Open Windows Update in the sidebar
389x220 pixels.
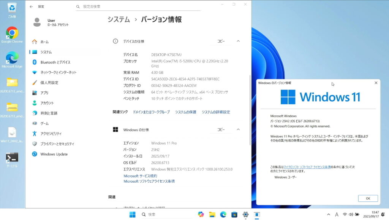54,154
